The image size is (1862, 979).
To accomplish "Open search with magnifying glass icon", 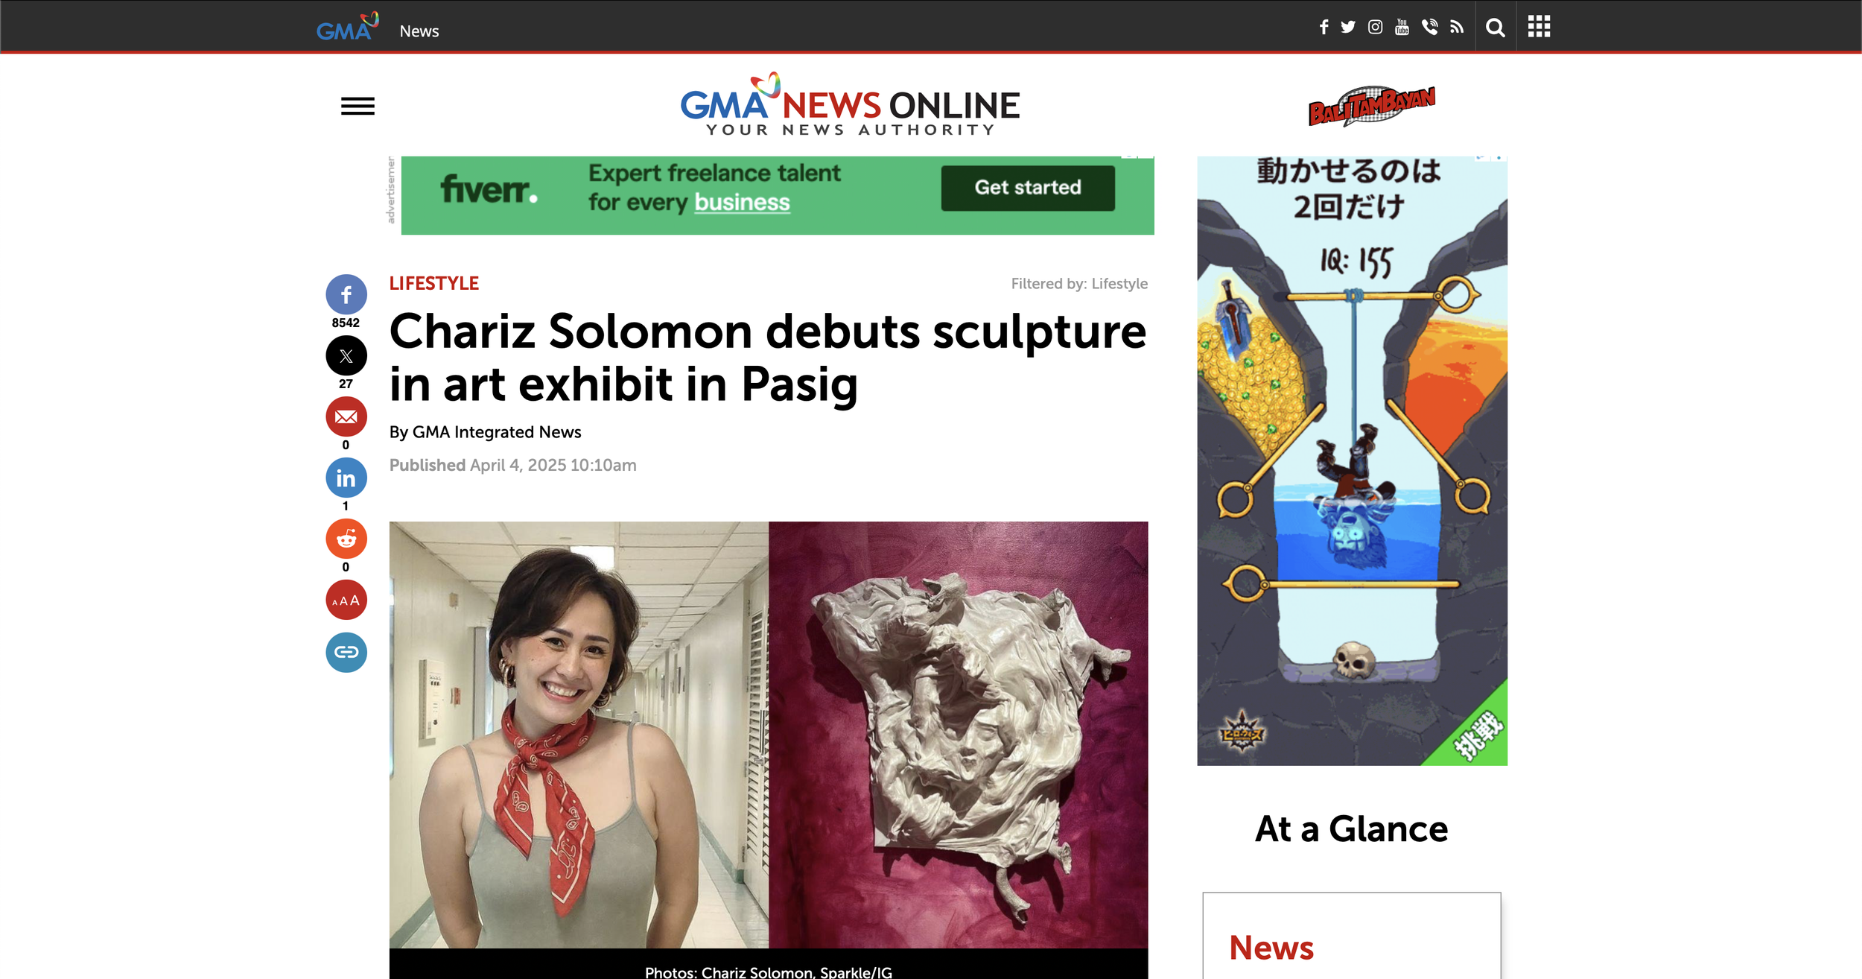I will coord(1495,28).
